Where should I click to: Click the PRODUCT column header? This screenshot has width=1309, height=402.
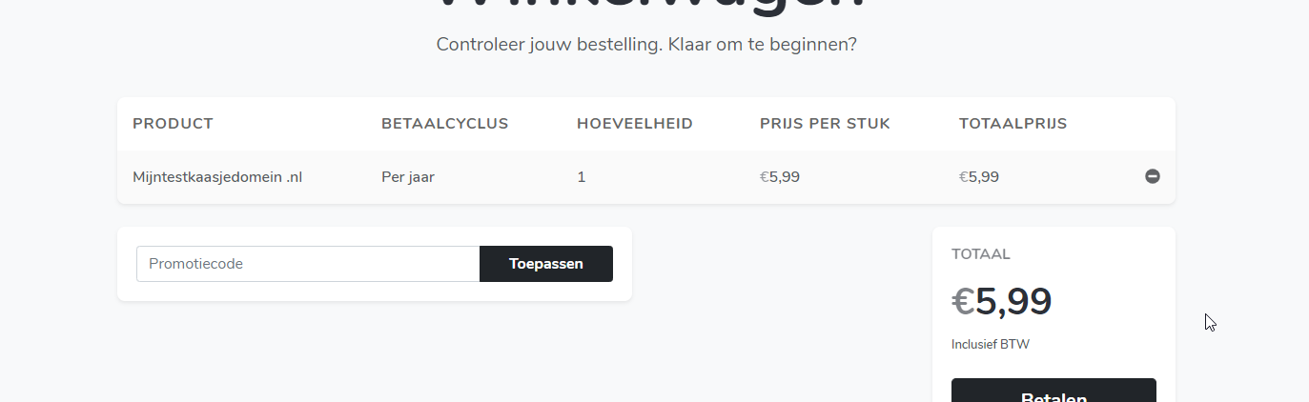pos(173,124)
